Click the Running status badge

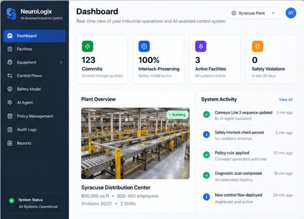coord(178,115)
